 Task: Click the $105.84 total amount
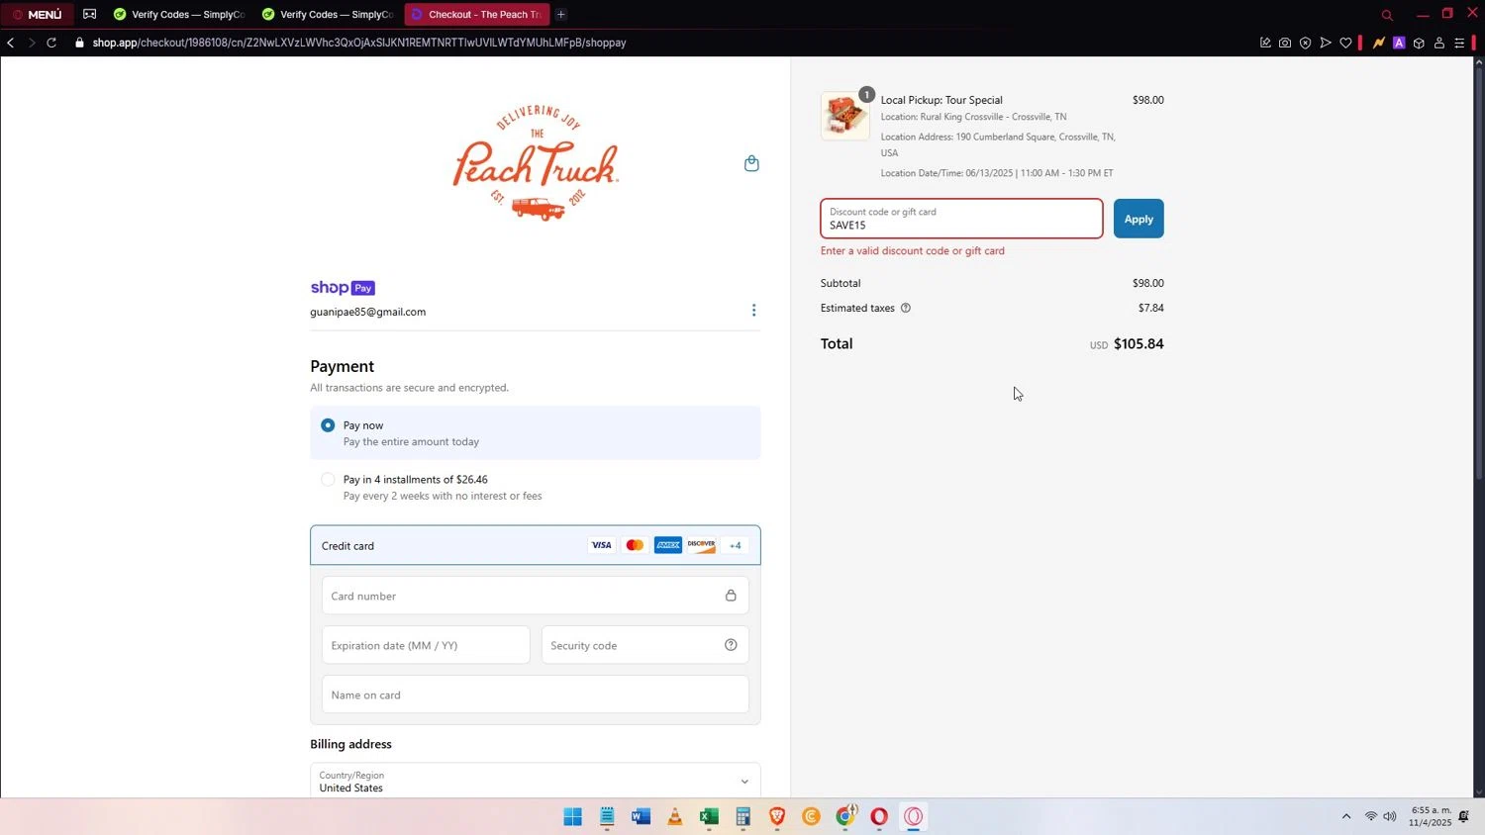(1138, 344)
